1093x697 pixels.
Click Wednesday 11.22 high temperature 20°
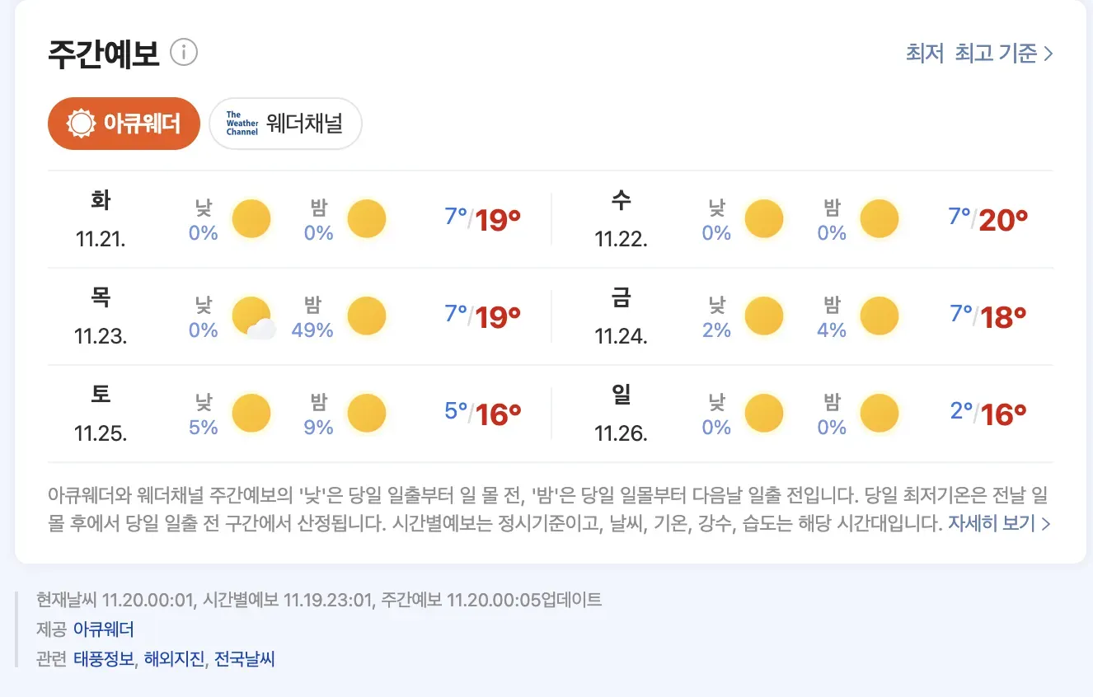1003,220
